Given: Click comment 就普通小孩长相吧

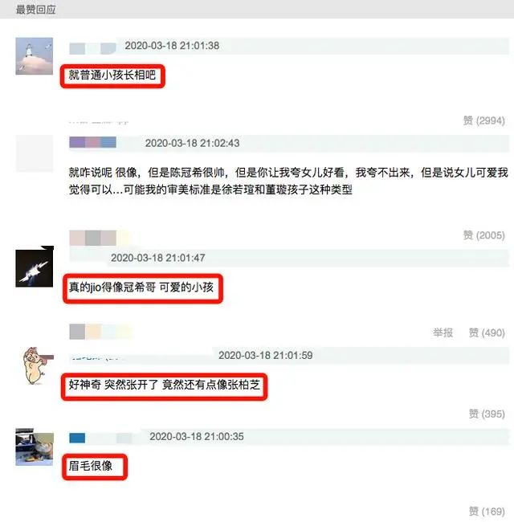Looking at the screenshot, I should (x=112, y=75).
